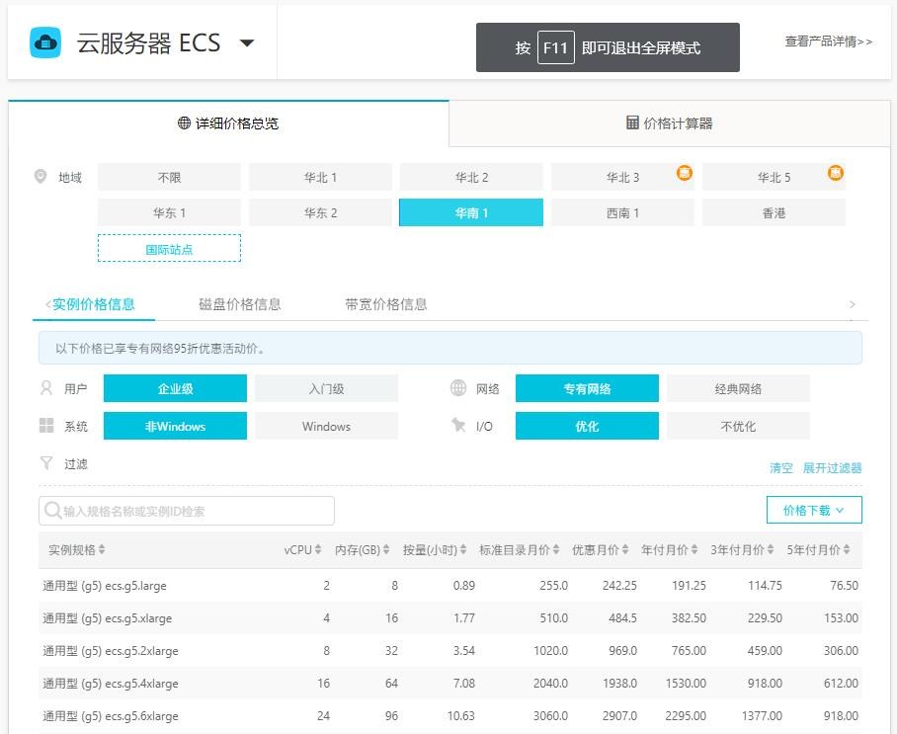The image size is (897, 734).
Task: Open the 磁盘价格信息 tab
Action: 240,304
